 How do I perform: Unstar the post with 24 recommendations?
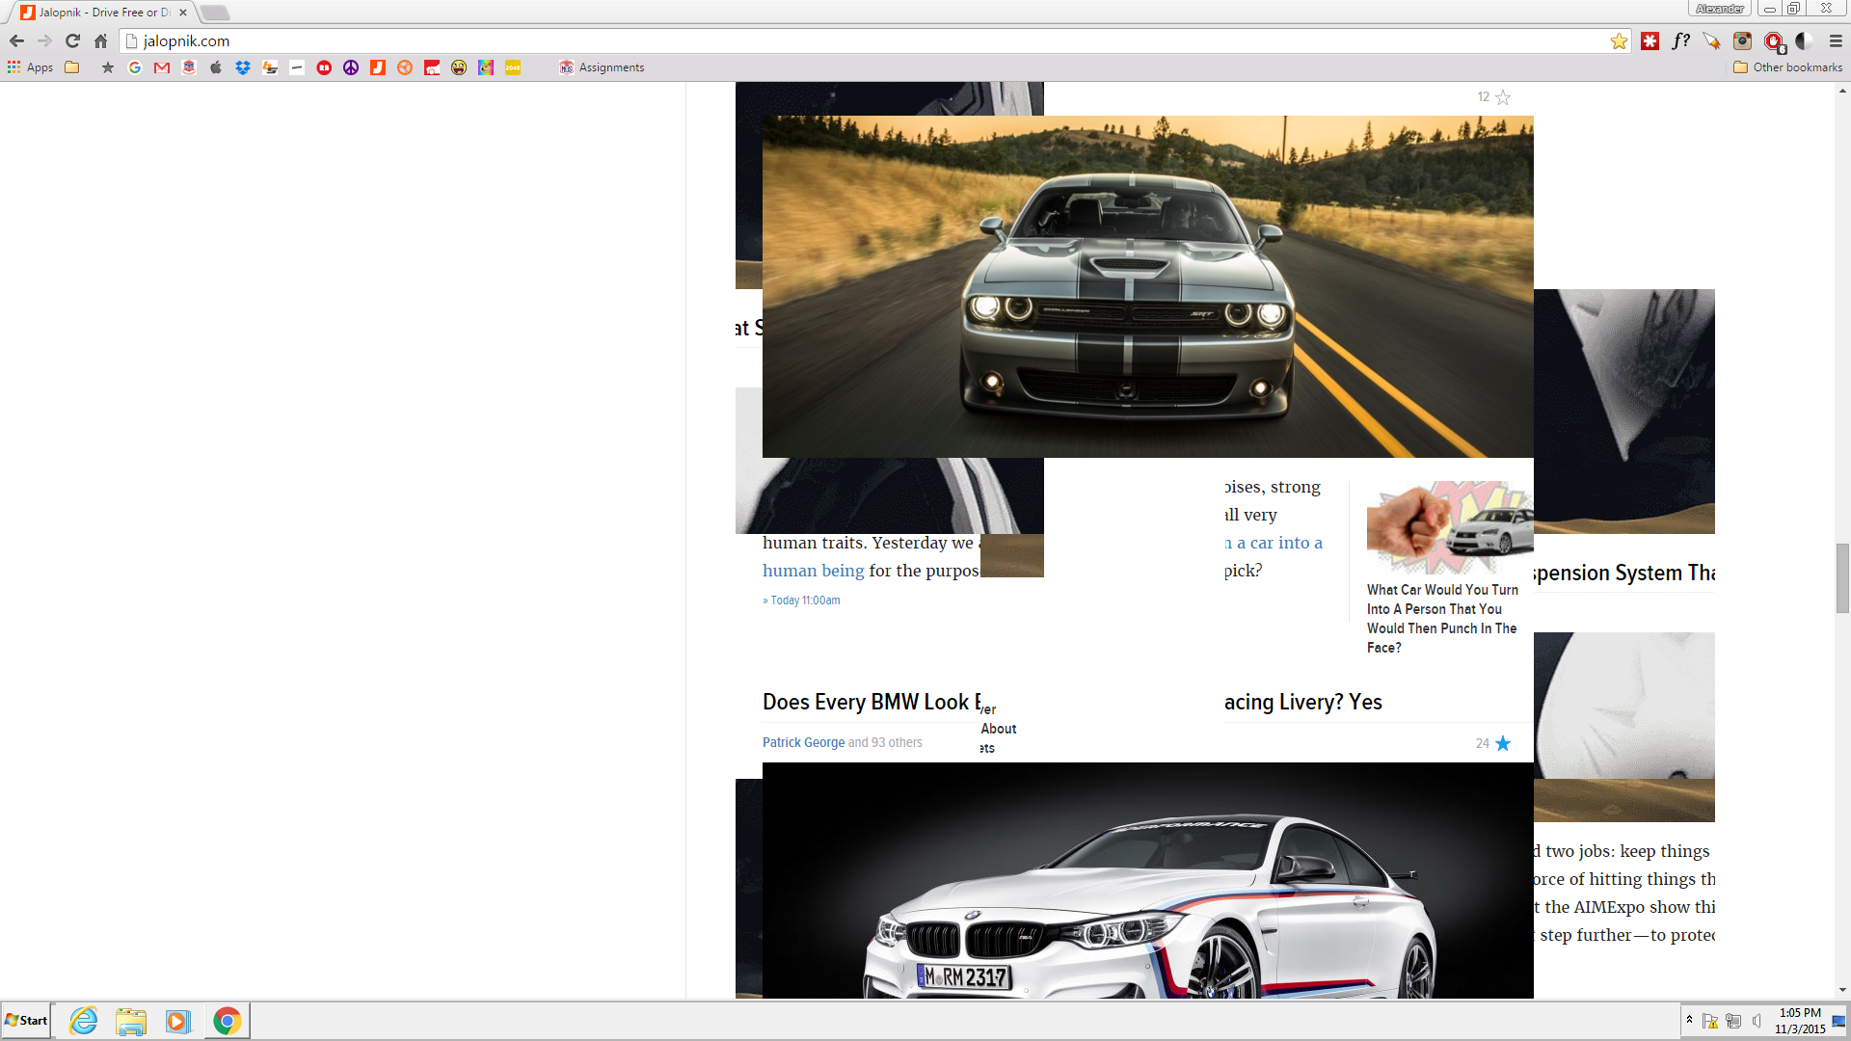(x=1503, y=743)
